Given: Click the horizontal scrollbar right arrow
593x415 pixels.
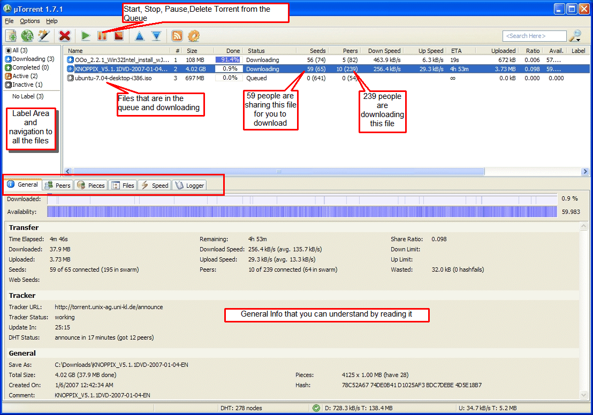Looking at the screenshot, I should click(x=585, y=171).
